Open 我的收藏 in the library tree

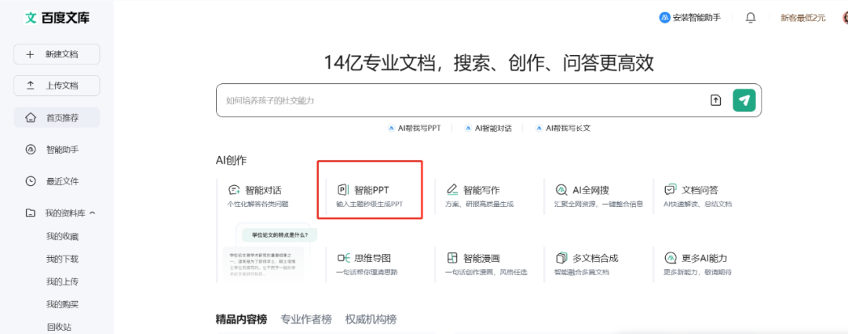click(62, 236)
